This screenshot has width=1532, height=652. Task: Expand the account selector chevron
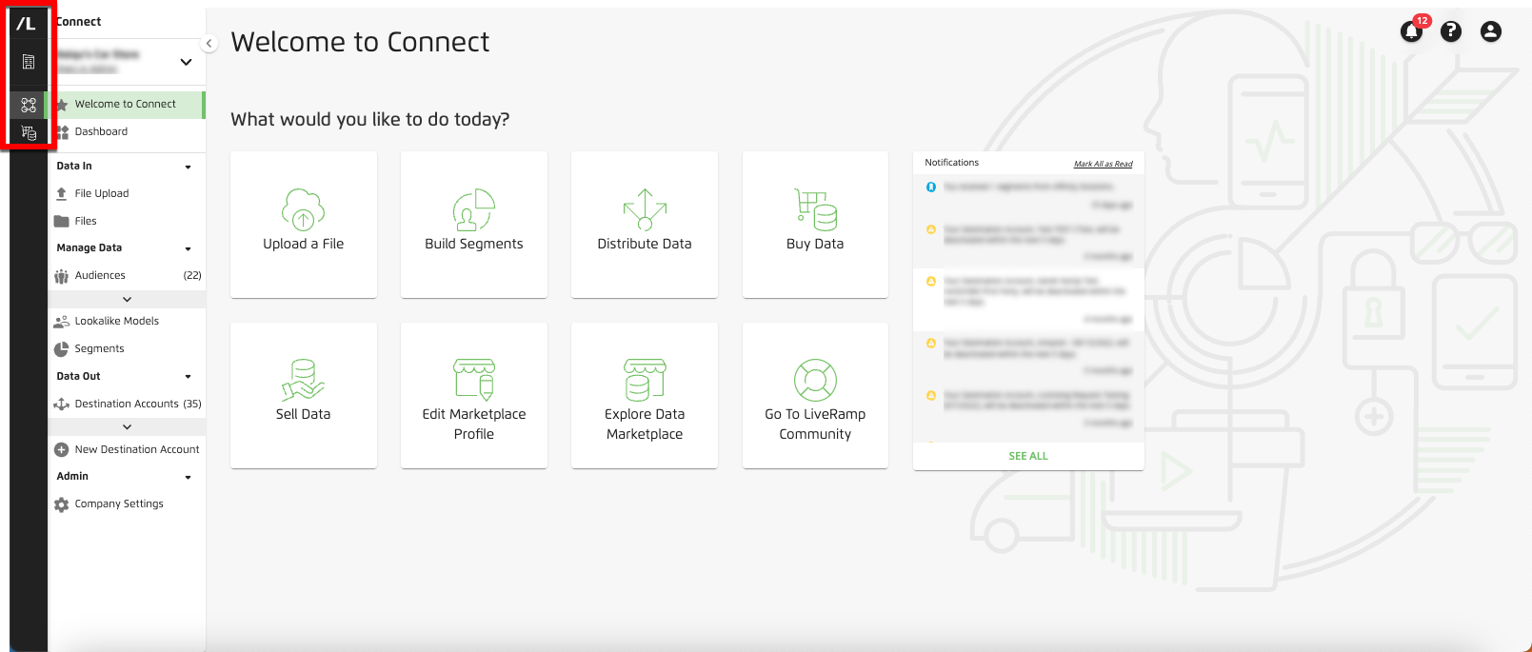click(x=186, y=62)
